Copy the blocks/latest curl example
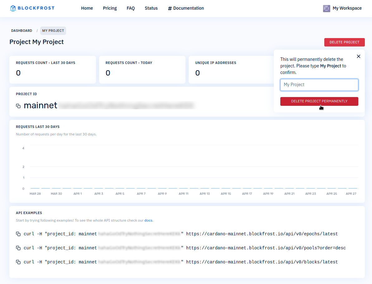The height and width of the screenshot is (284, 372). tap(18, 262)
